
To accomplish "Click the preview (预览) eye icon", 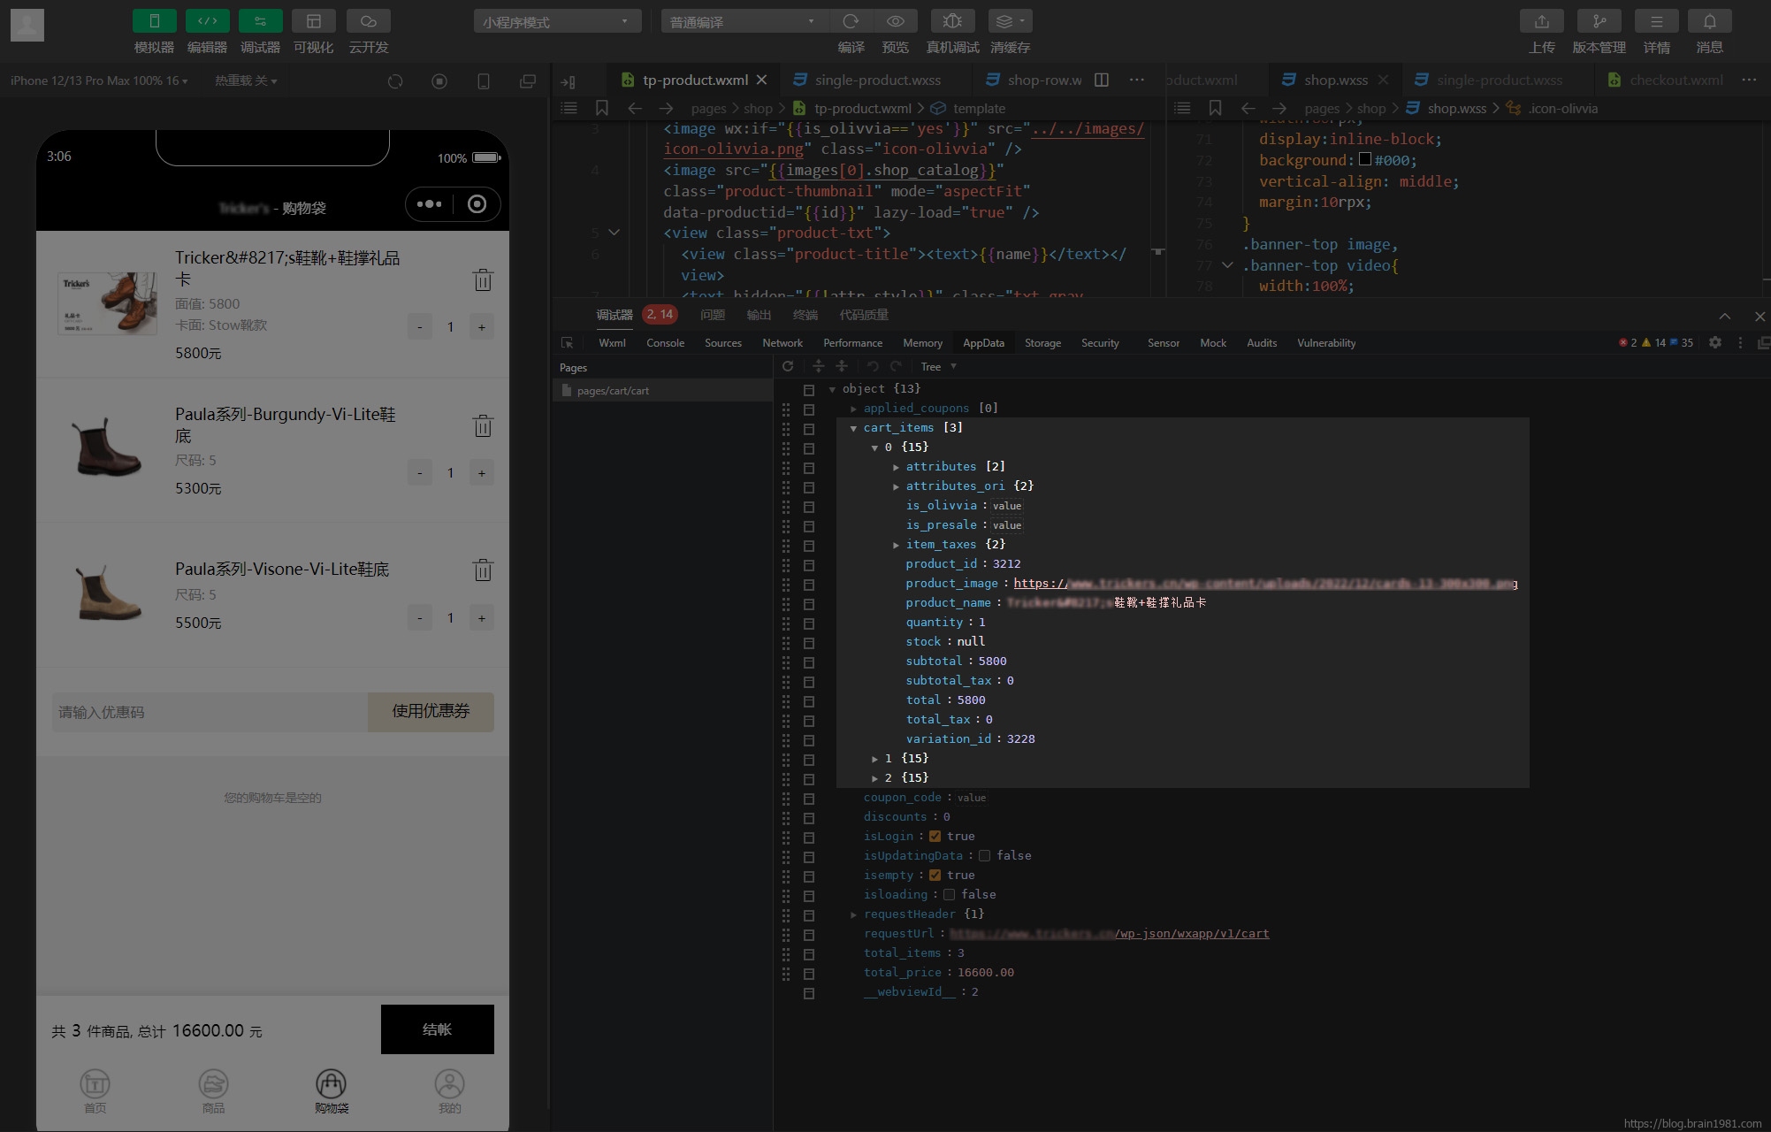I will coord(895,21).
